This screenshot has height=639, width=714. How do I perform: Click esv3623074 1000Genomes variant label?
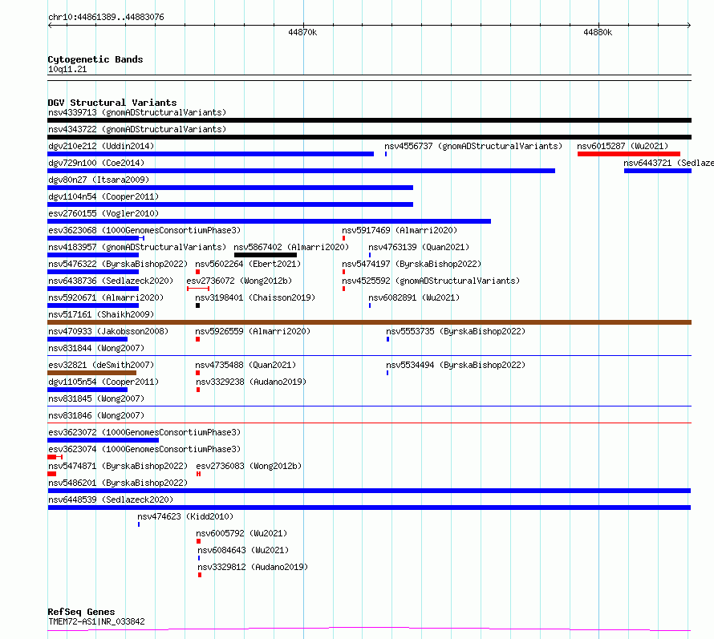(144, 449)
